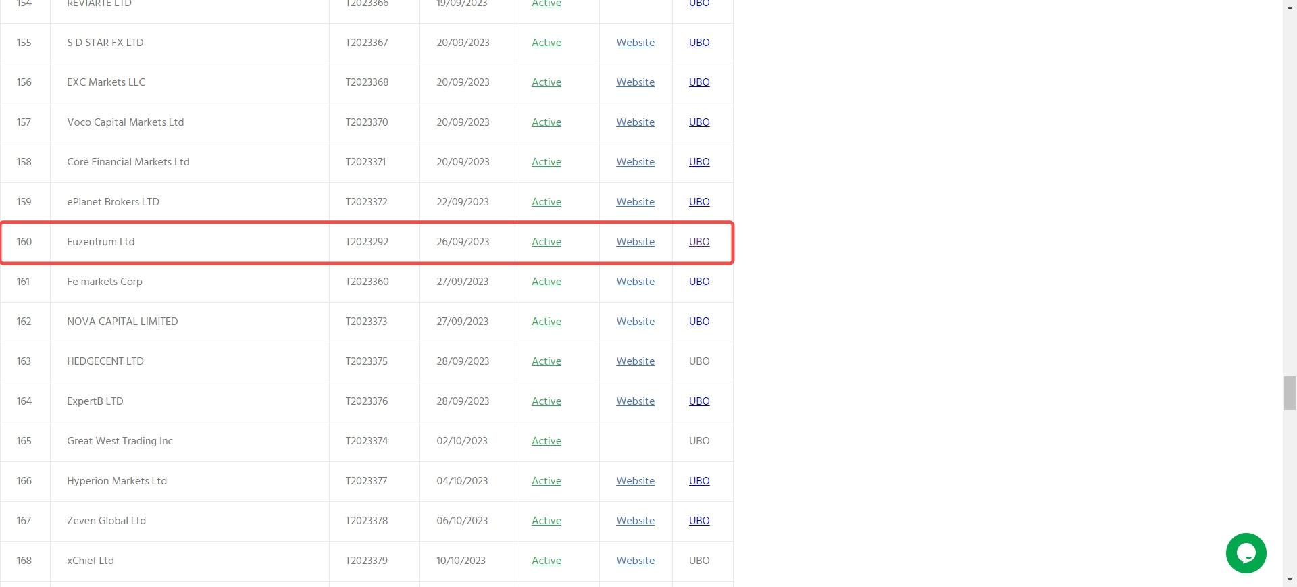Open UBO link for S D STAR FX LTD
This screenshot has width=1297, height=587.
(x=699, y=43)
